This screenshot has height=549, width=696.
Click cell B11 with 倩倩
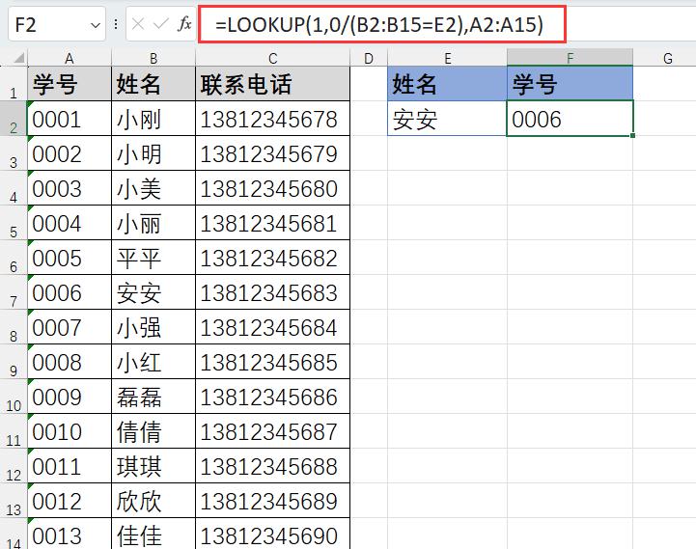click(x=153, y=431)
